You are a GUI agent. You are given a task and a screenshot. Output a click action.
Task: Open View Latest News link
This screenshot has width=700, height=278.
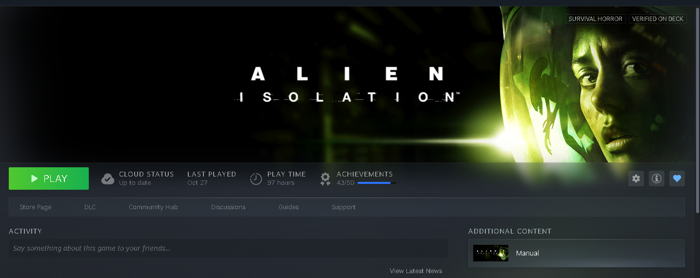point(416,271)
